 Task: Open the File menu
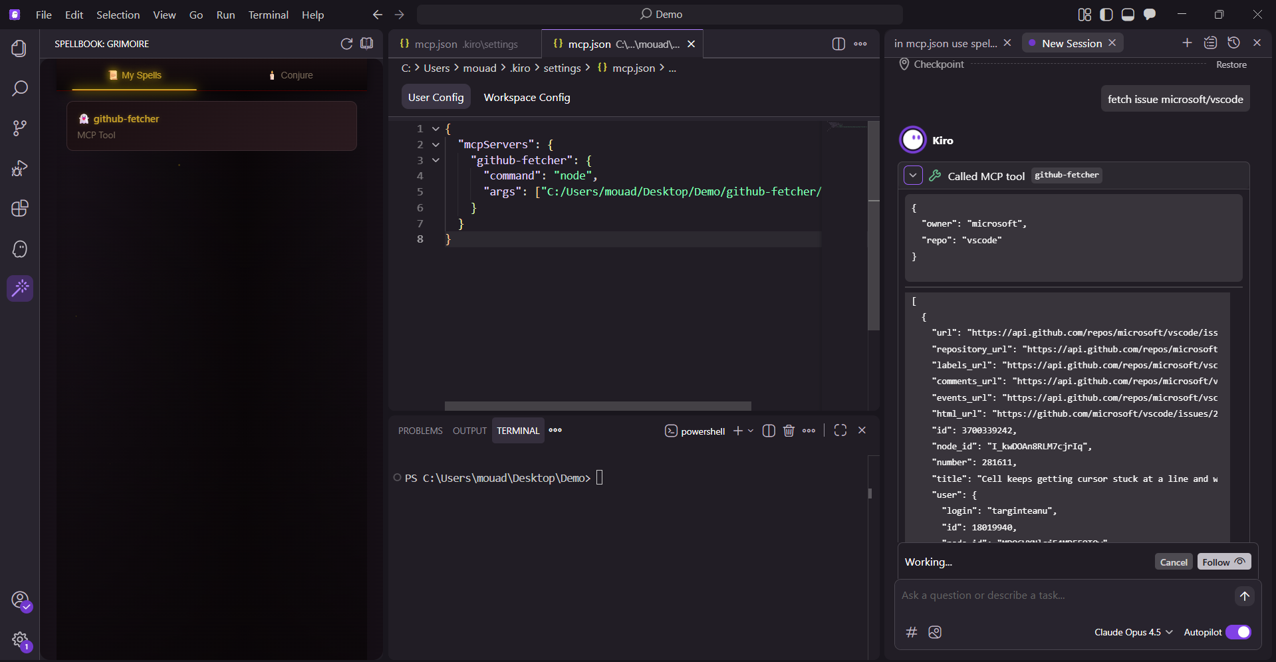(44, 15)
